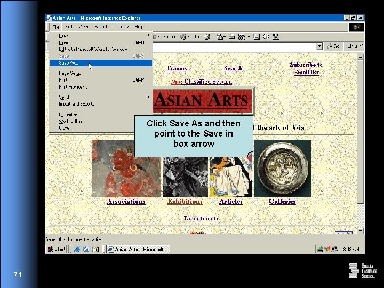Screen dimensions: 384x288
Task: Open the Favorites menu
Action: (103, 27)
